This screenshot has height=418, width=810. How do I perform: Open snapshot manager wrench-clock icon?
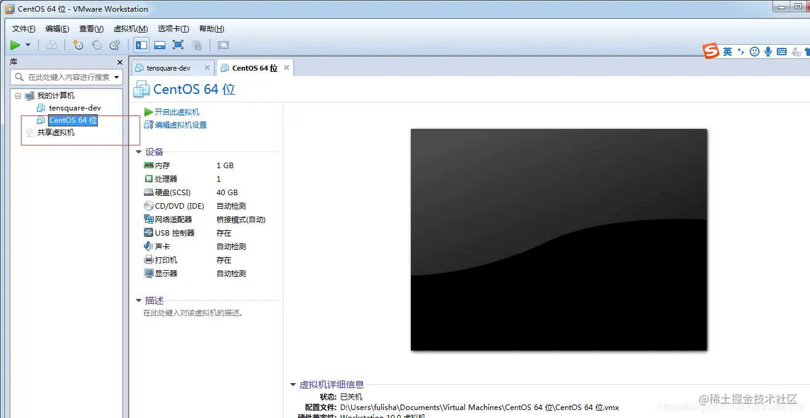[115, 45]
